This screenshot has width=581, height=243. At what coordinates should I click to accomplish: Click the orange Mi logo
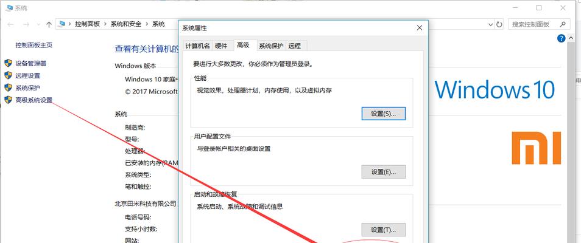point(536,148)
